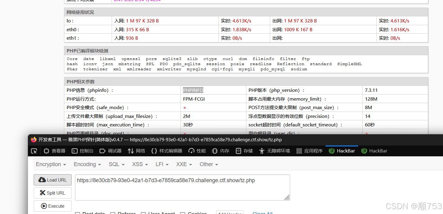Click the SimpleXML module name
The width and height of the screenshot is (443, 214).
click(349, 64)
